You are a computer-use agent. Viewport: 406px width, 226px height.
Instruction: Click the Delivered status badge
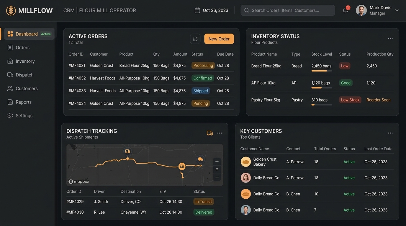[x=204, y=212]
